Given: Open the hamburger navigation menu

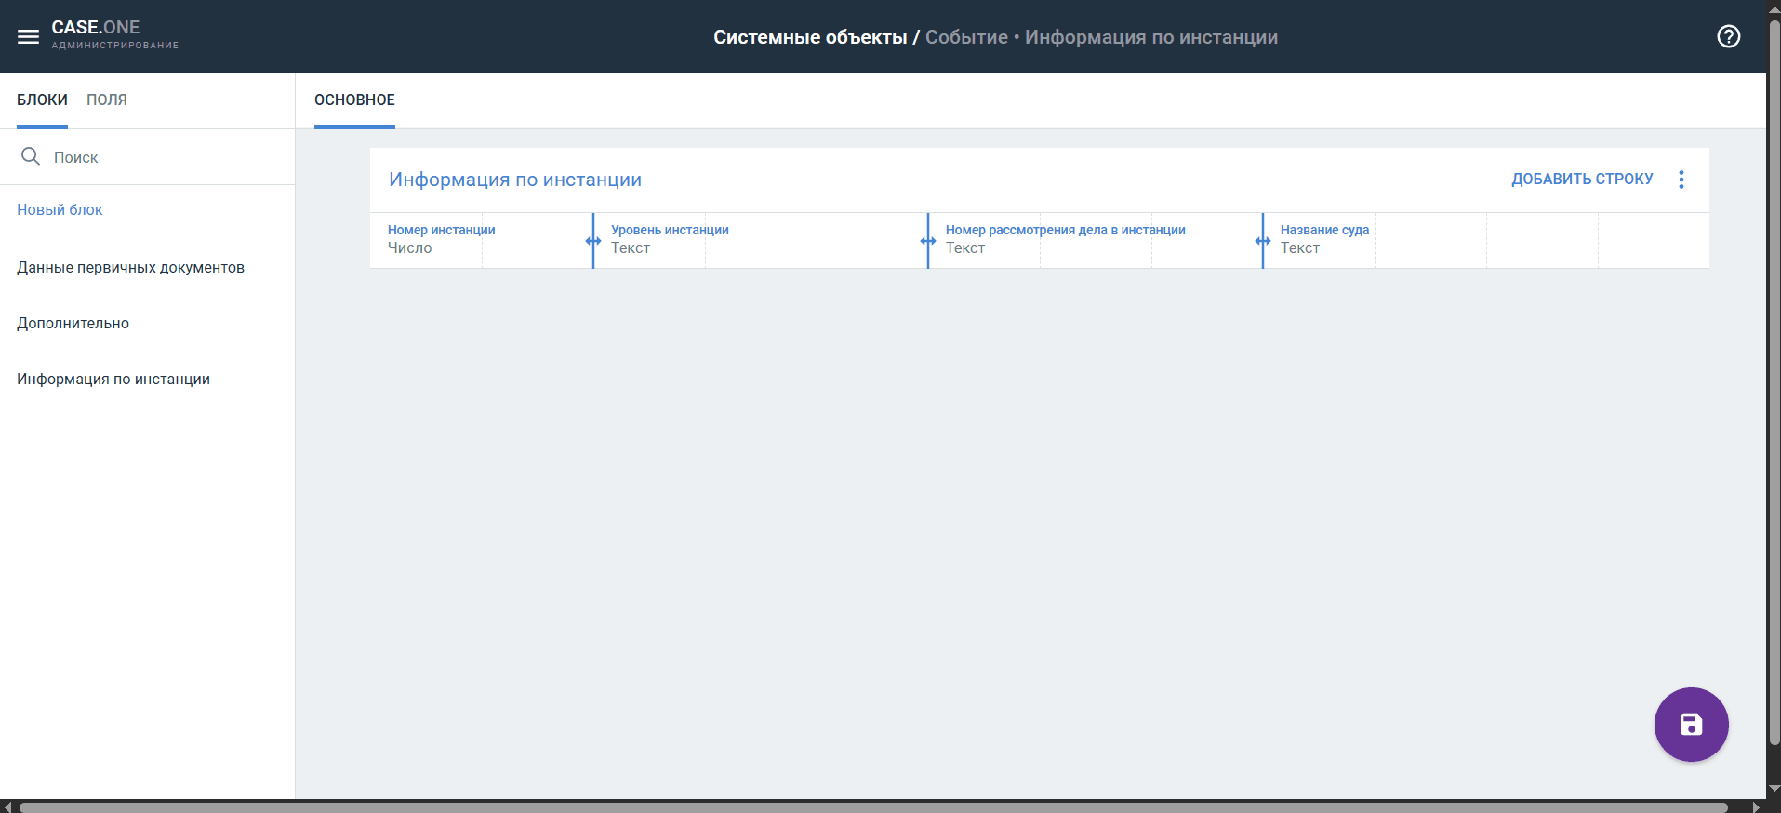Looking at the screenshot, I should pyautogui.click(x=28, y=37).
